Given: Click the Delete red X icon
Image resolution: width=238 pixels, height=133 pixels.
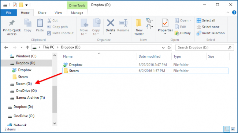Looking at the screenshot, I should pos(111,23).
